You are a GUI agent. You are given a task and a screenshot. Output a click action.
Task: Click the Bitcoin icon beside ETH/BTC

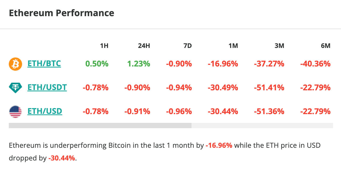(15, 64)
